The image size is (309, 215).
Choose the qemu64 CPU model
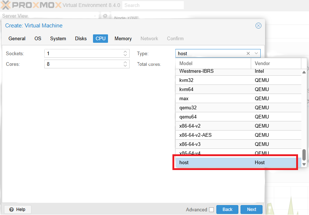238,117
